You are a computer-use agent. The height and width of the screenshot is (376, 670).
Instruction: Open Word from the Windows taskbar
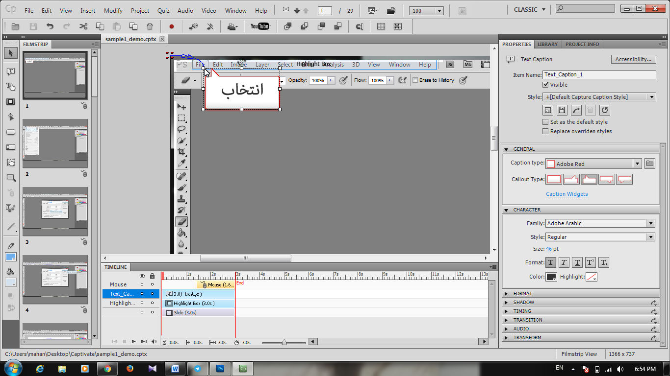pyautogui.click(x=175, y=369)
